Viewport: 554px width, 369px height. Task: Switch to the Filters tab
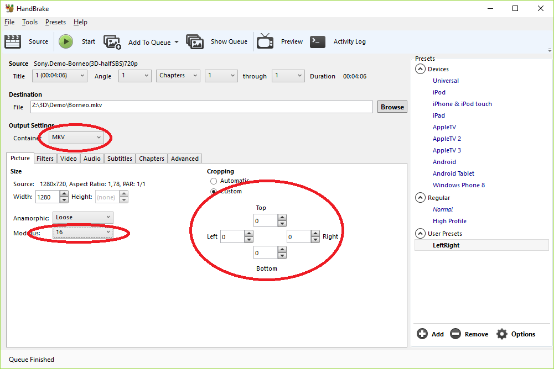[x=45, y=159]
